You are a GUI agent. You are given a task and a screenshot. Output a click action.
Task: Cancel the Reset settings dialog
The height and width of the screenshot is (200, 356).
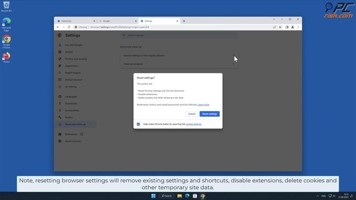click(191, 114)
